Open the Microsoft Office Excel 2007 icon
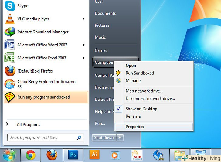 [10, 58]
